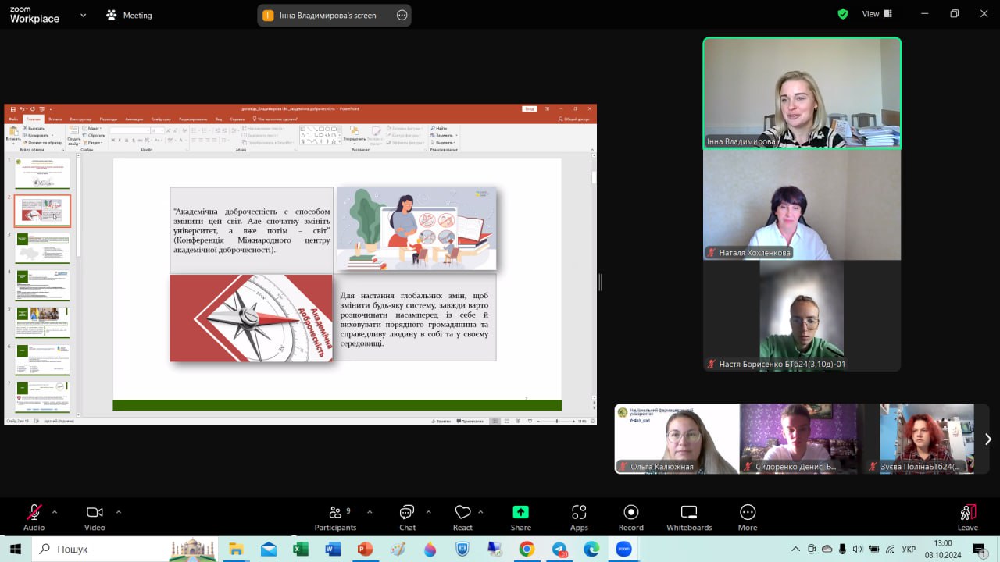1000x562 pixels.
Task: Show hidden tray icons arrow
Action: click(795, 549)
